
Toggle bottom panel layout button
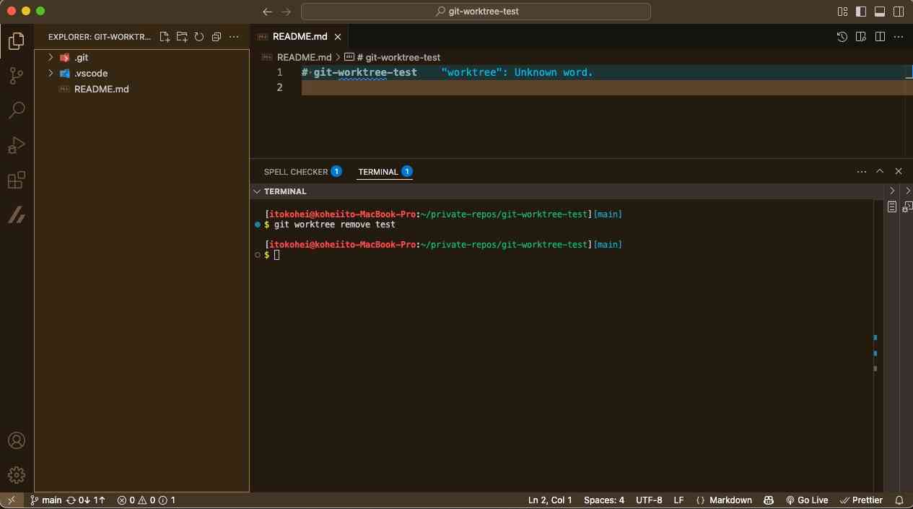[880, 12]
